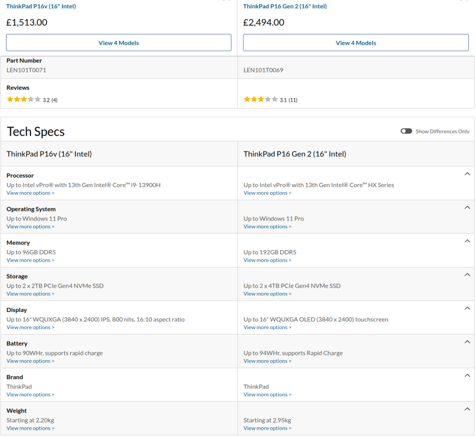Image resolution: width=476 pixels, height=438 pixels.
Task: Click the Tech Specs heading
Action: coord(36,131)
